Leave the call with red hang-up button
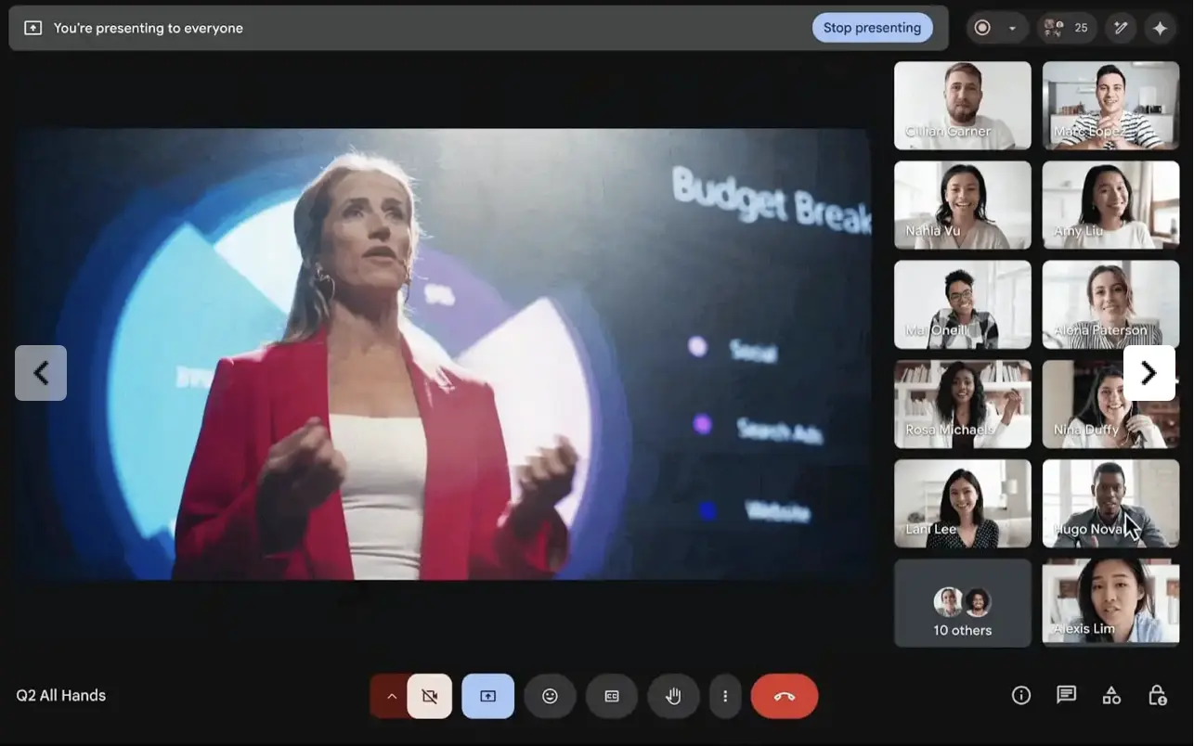 coord(785,696)
